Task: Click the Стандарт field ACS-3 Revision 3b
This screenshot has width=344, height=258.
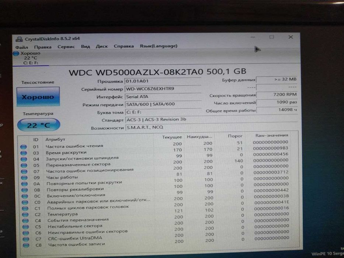Action: click(212, 119)
